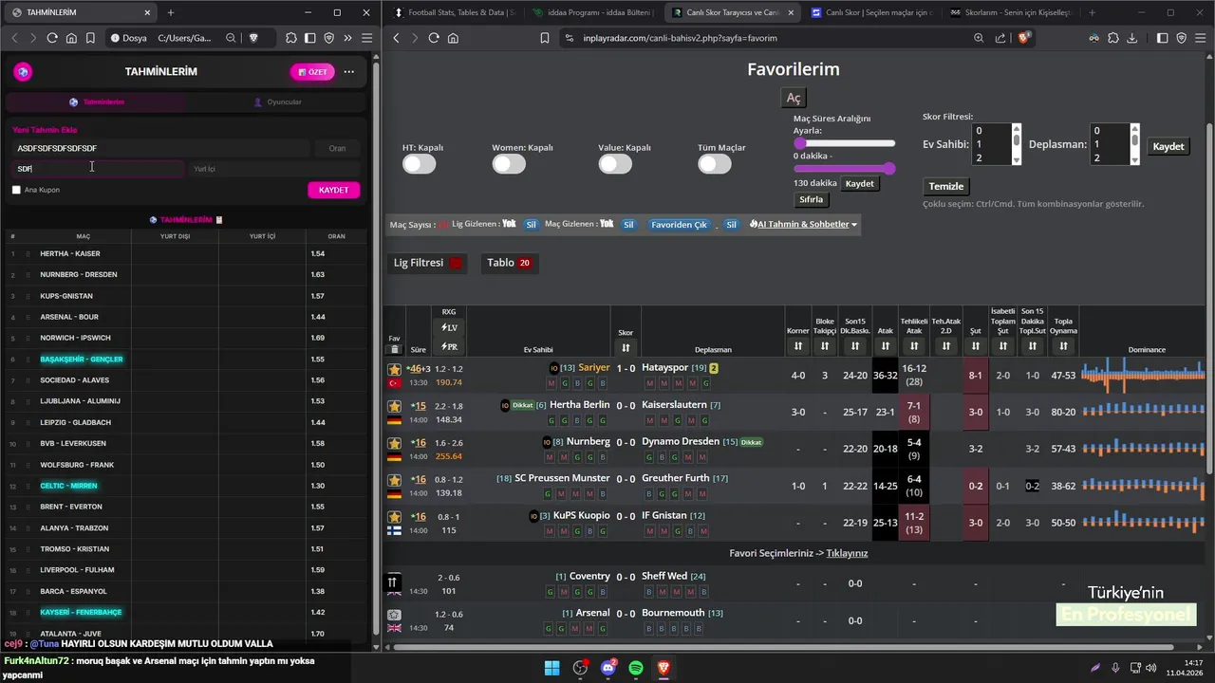Open hamburger menu in left browser window
Screen dimensions: 1215x683
[366, 38]
